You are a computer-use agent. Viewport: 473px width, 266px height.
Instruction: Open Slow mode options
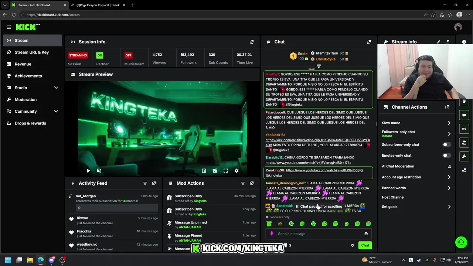[x=416, y=123]
